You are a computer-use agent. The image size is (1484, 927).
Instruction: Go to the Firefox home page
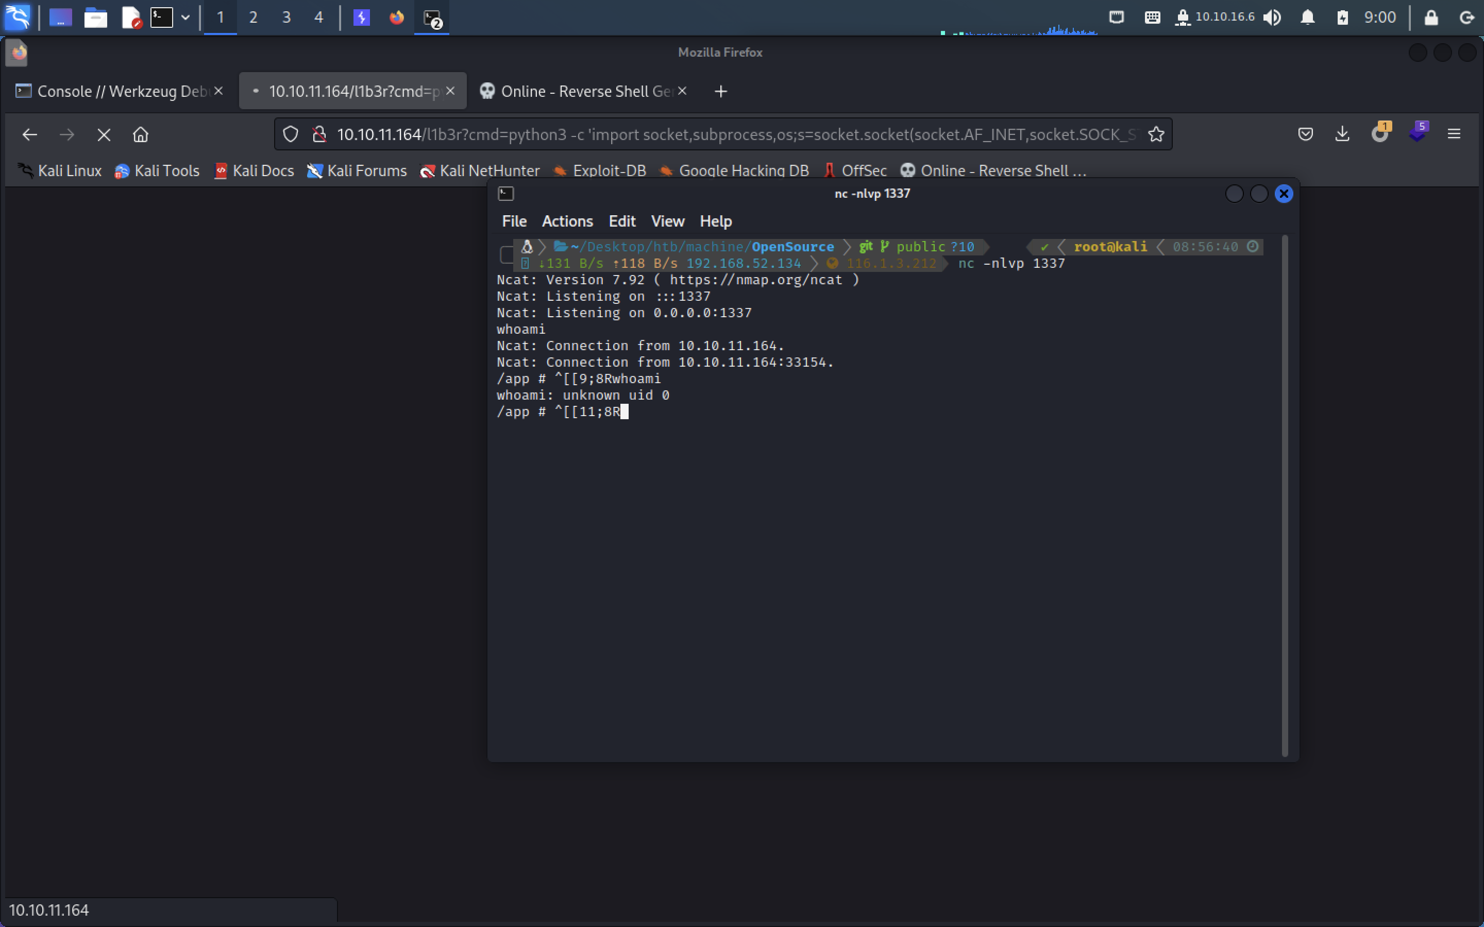pos(141,134)
